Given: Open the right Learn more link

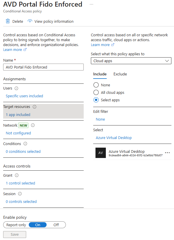Looking at the screenshot, I should pyautogui.click(x=100, y=45).
